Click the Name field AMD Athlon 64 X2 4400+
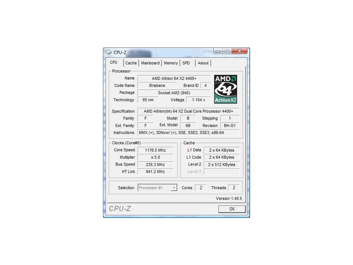 pyautogui.click(x=174, y=78)
